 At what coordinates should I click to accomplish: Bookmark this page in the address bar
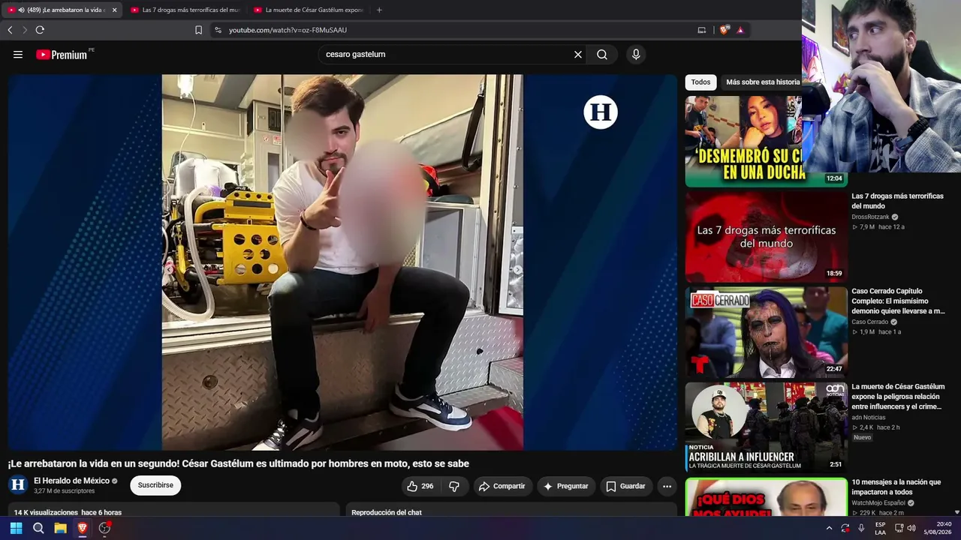click(x=198, y=30)
